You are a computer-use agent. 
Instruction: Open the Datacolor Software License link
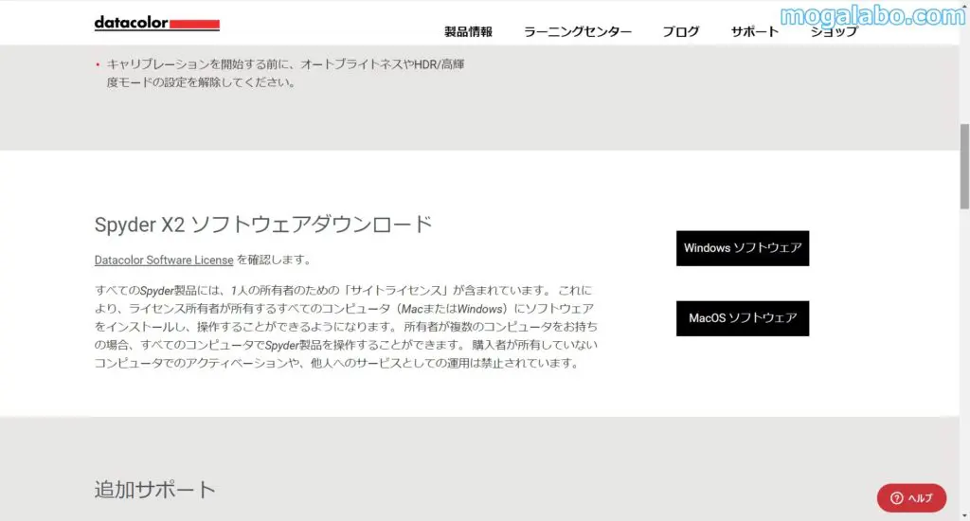[x=164, y=260]
